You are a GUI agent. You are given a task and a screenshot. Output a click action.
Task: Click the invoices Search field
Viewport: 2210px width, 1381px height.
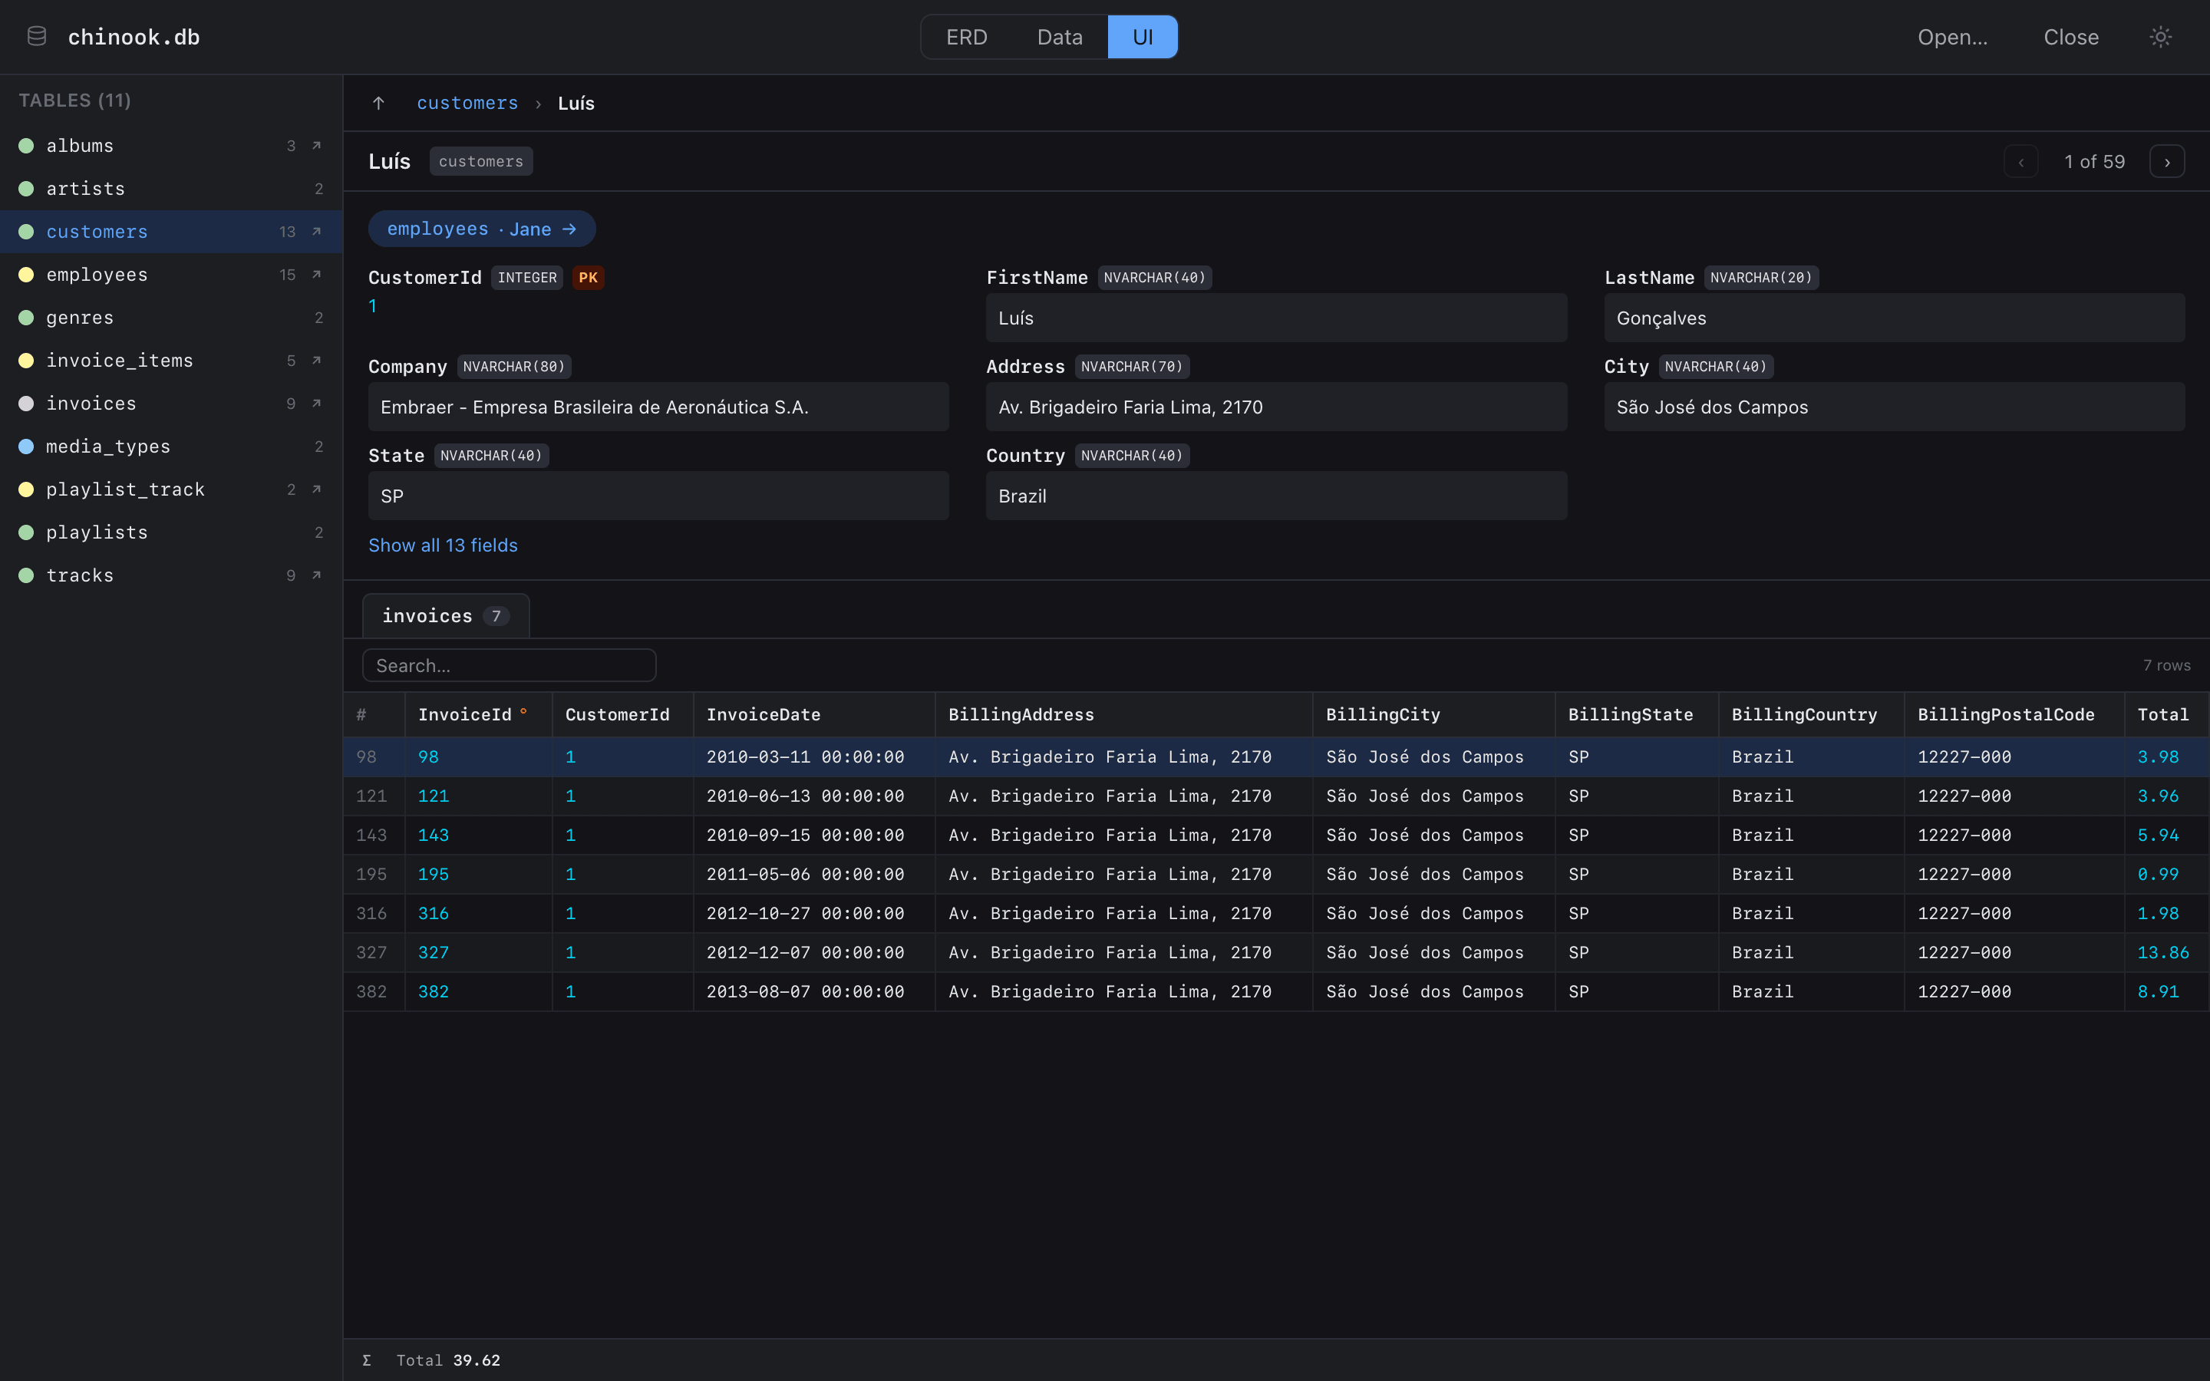(x=509, y=665)
